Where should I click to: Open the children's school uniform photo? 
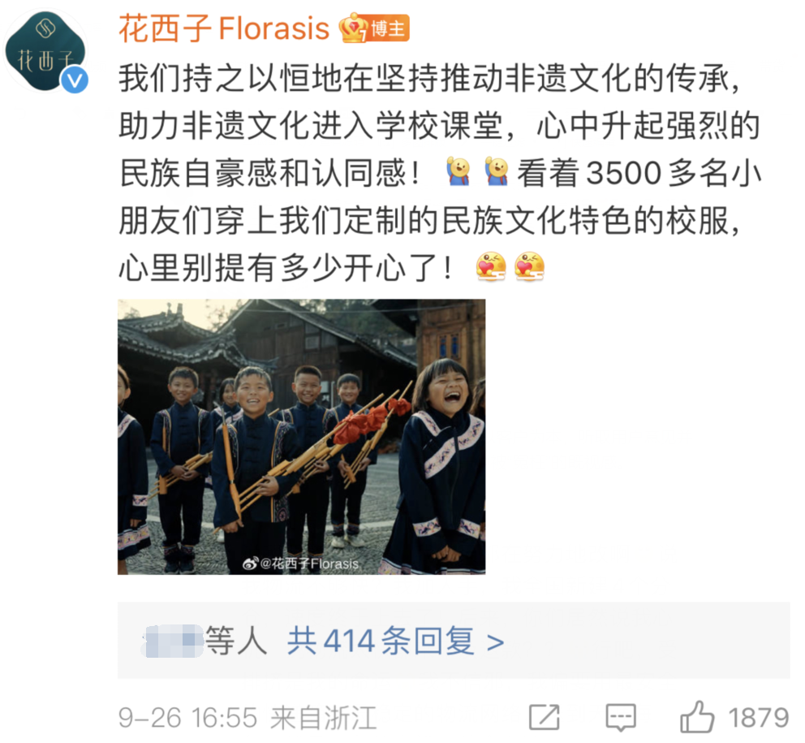click(301, 437)
